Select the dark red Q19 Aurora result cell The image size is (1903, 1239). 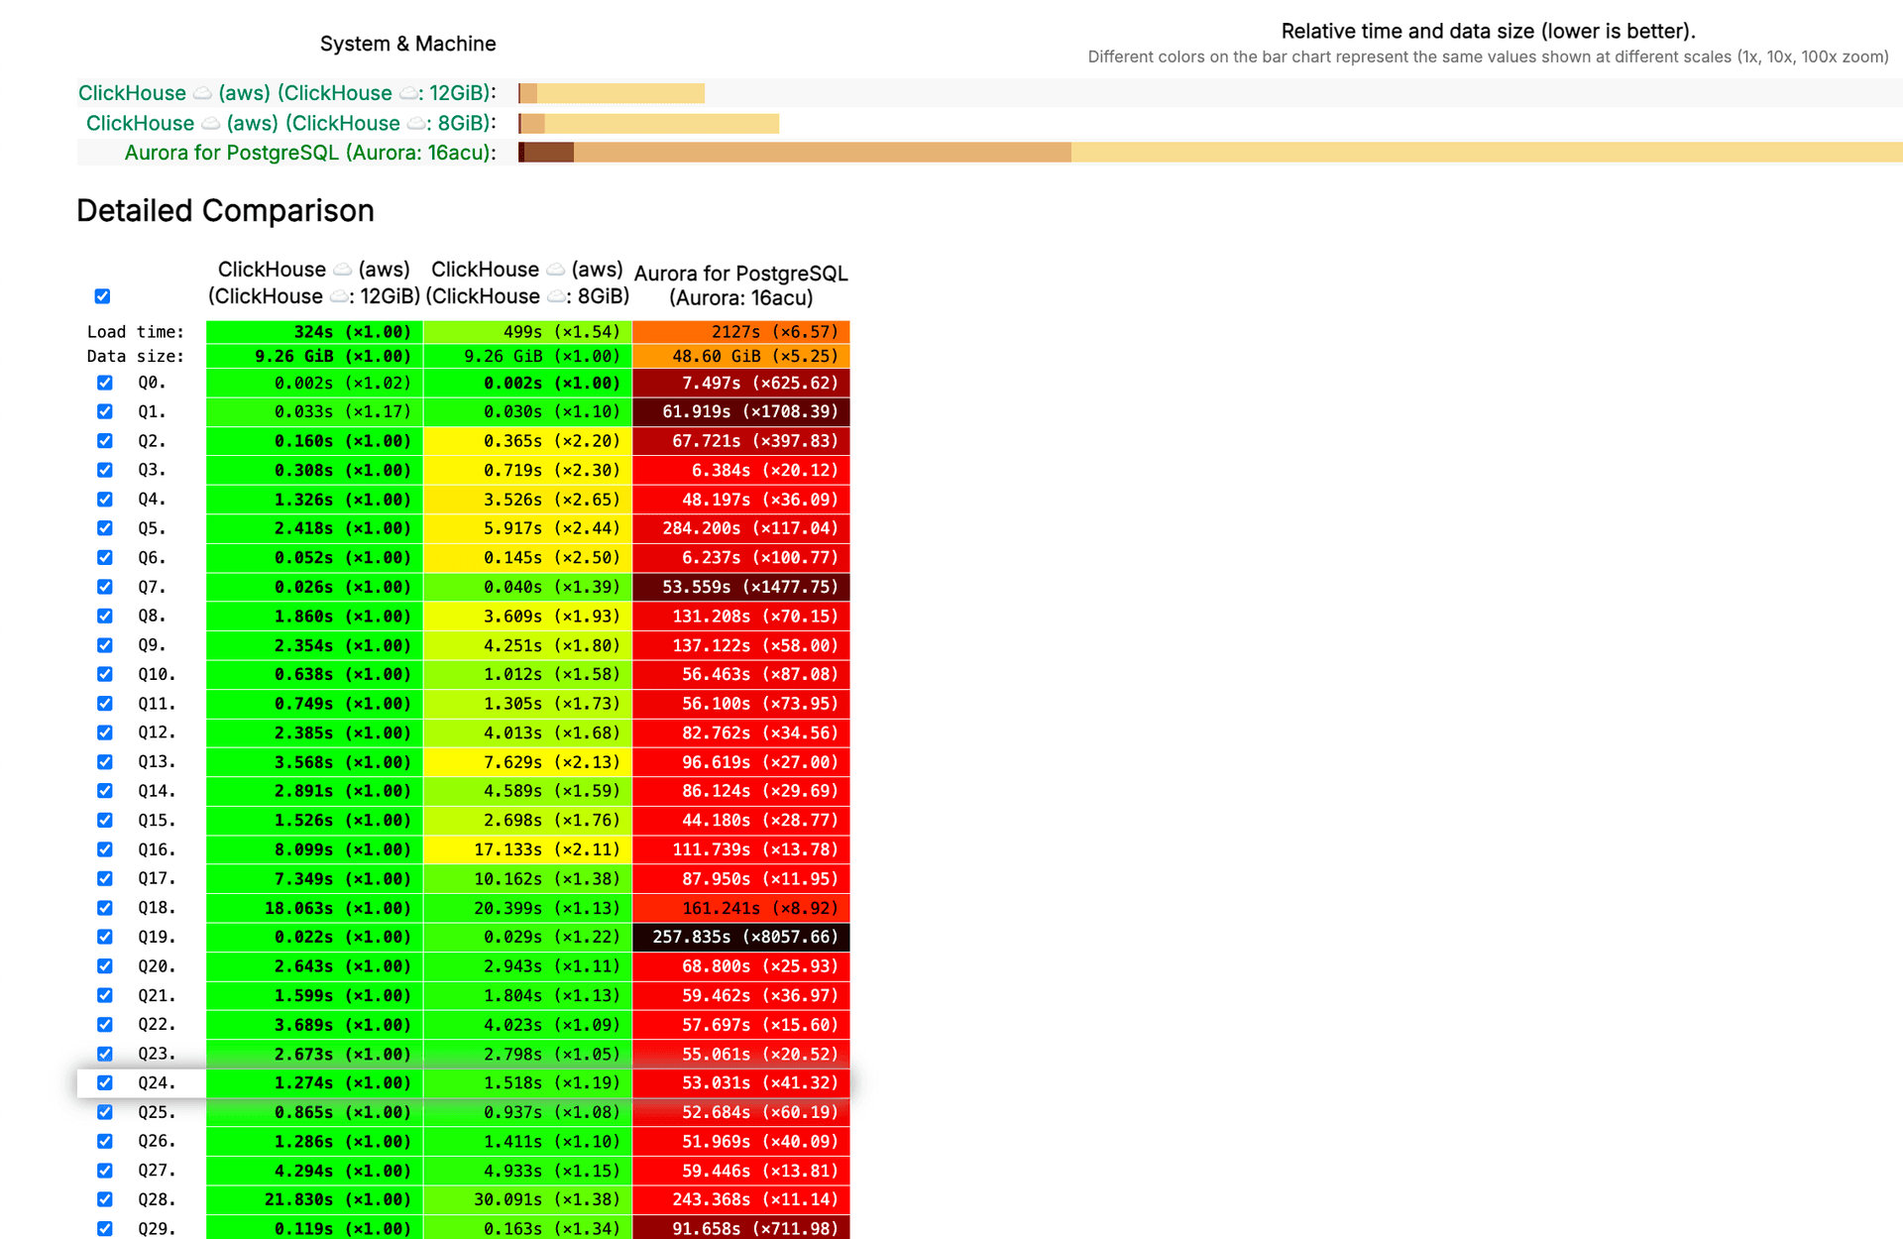pos(740,937)
